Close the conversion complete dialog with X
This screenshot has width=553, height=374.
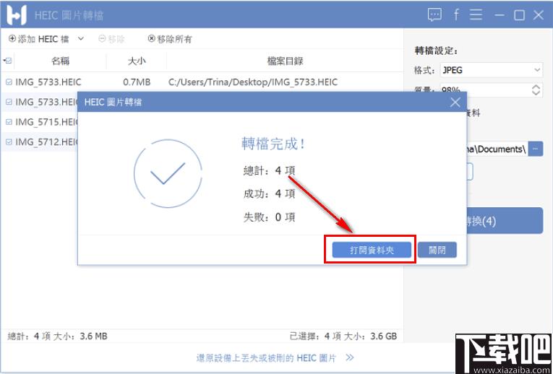[x=455, y=103]
